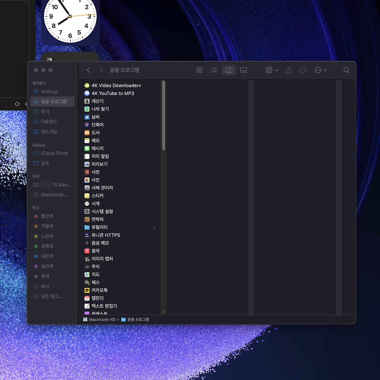Image resolution: width=380 pixels, height=380 pixels.
Task: Go back with the Finder back arrow
Action: [x=88, y=70]
